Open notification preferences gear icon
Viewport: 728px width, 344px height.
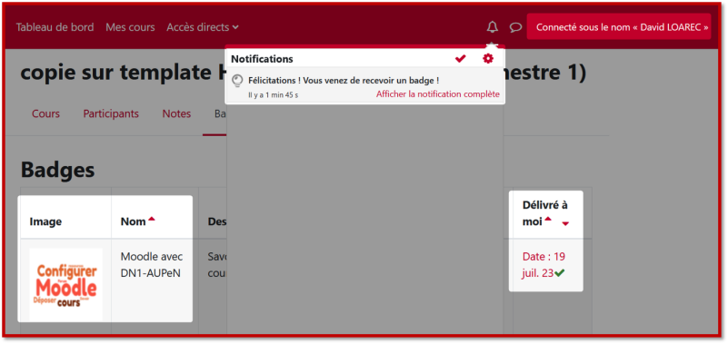[488, 58]
